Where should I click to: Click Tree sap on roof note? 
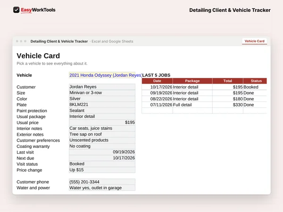[x=102, y=134]
